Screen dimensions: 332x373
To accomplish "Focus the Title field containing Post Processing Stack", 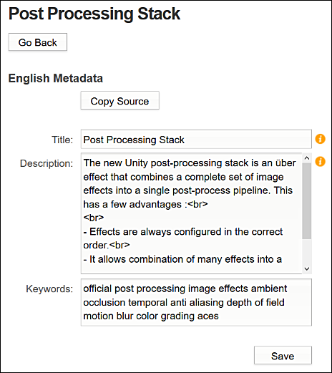I will click(196, 139).
